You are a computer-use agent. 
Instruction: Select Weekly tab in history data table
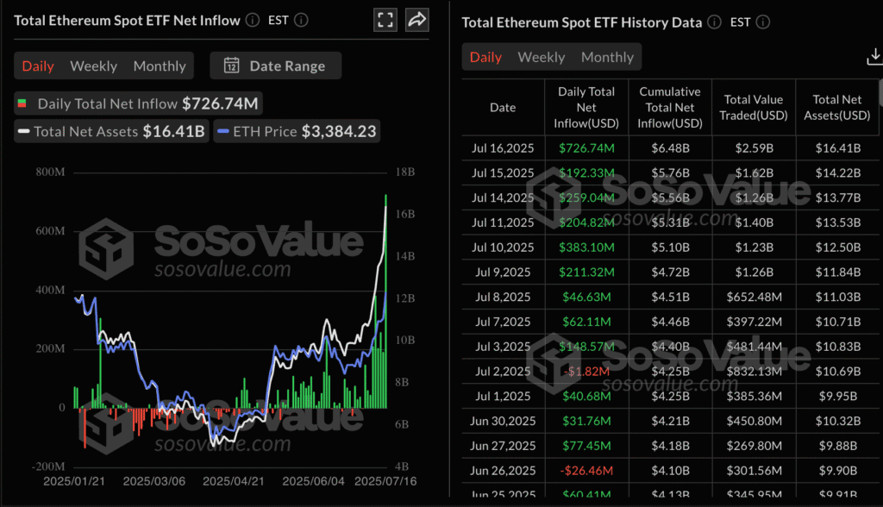pos(541,57)
